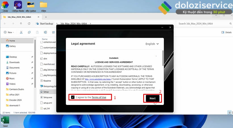Select Home in navigation pane
Viewport: 233px width, 128px height.
click(17, 41)
